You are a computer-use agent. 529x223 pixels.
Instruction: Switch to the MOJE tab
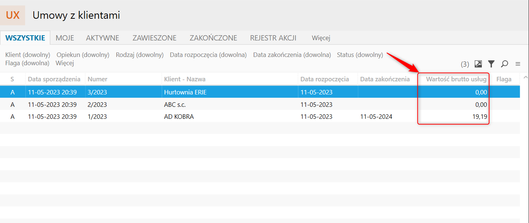pyautogui.click(x=65, y=38)
